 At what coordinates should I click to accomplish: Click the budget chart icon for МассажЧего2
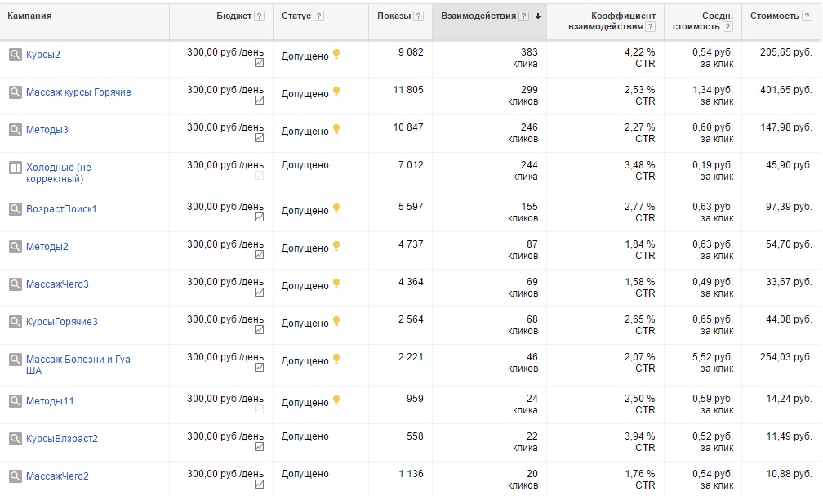point(260,485)
